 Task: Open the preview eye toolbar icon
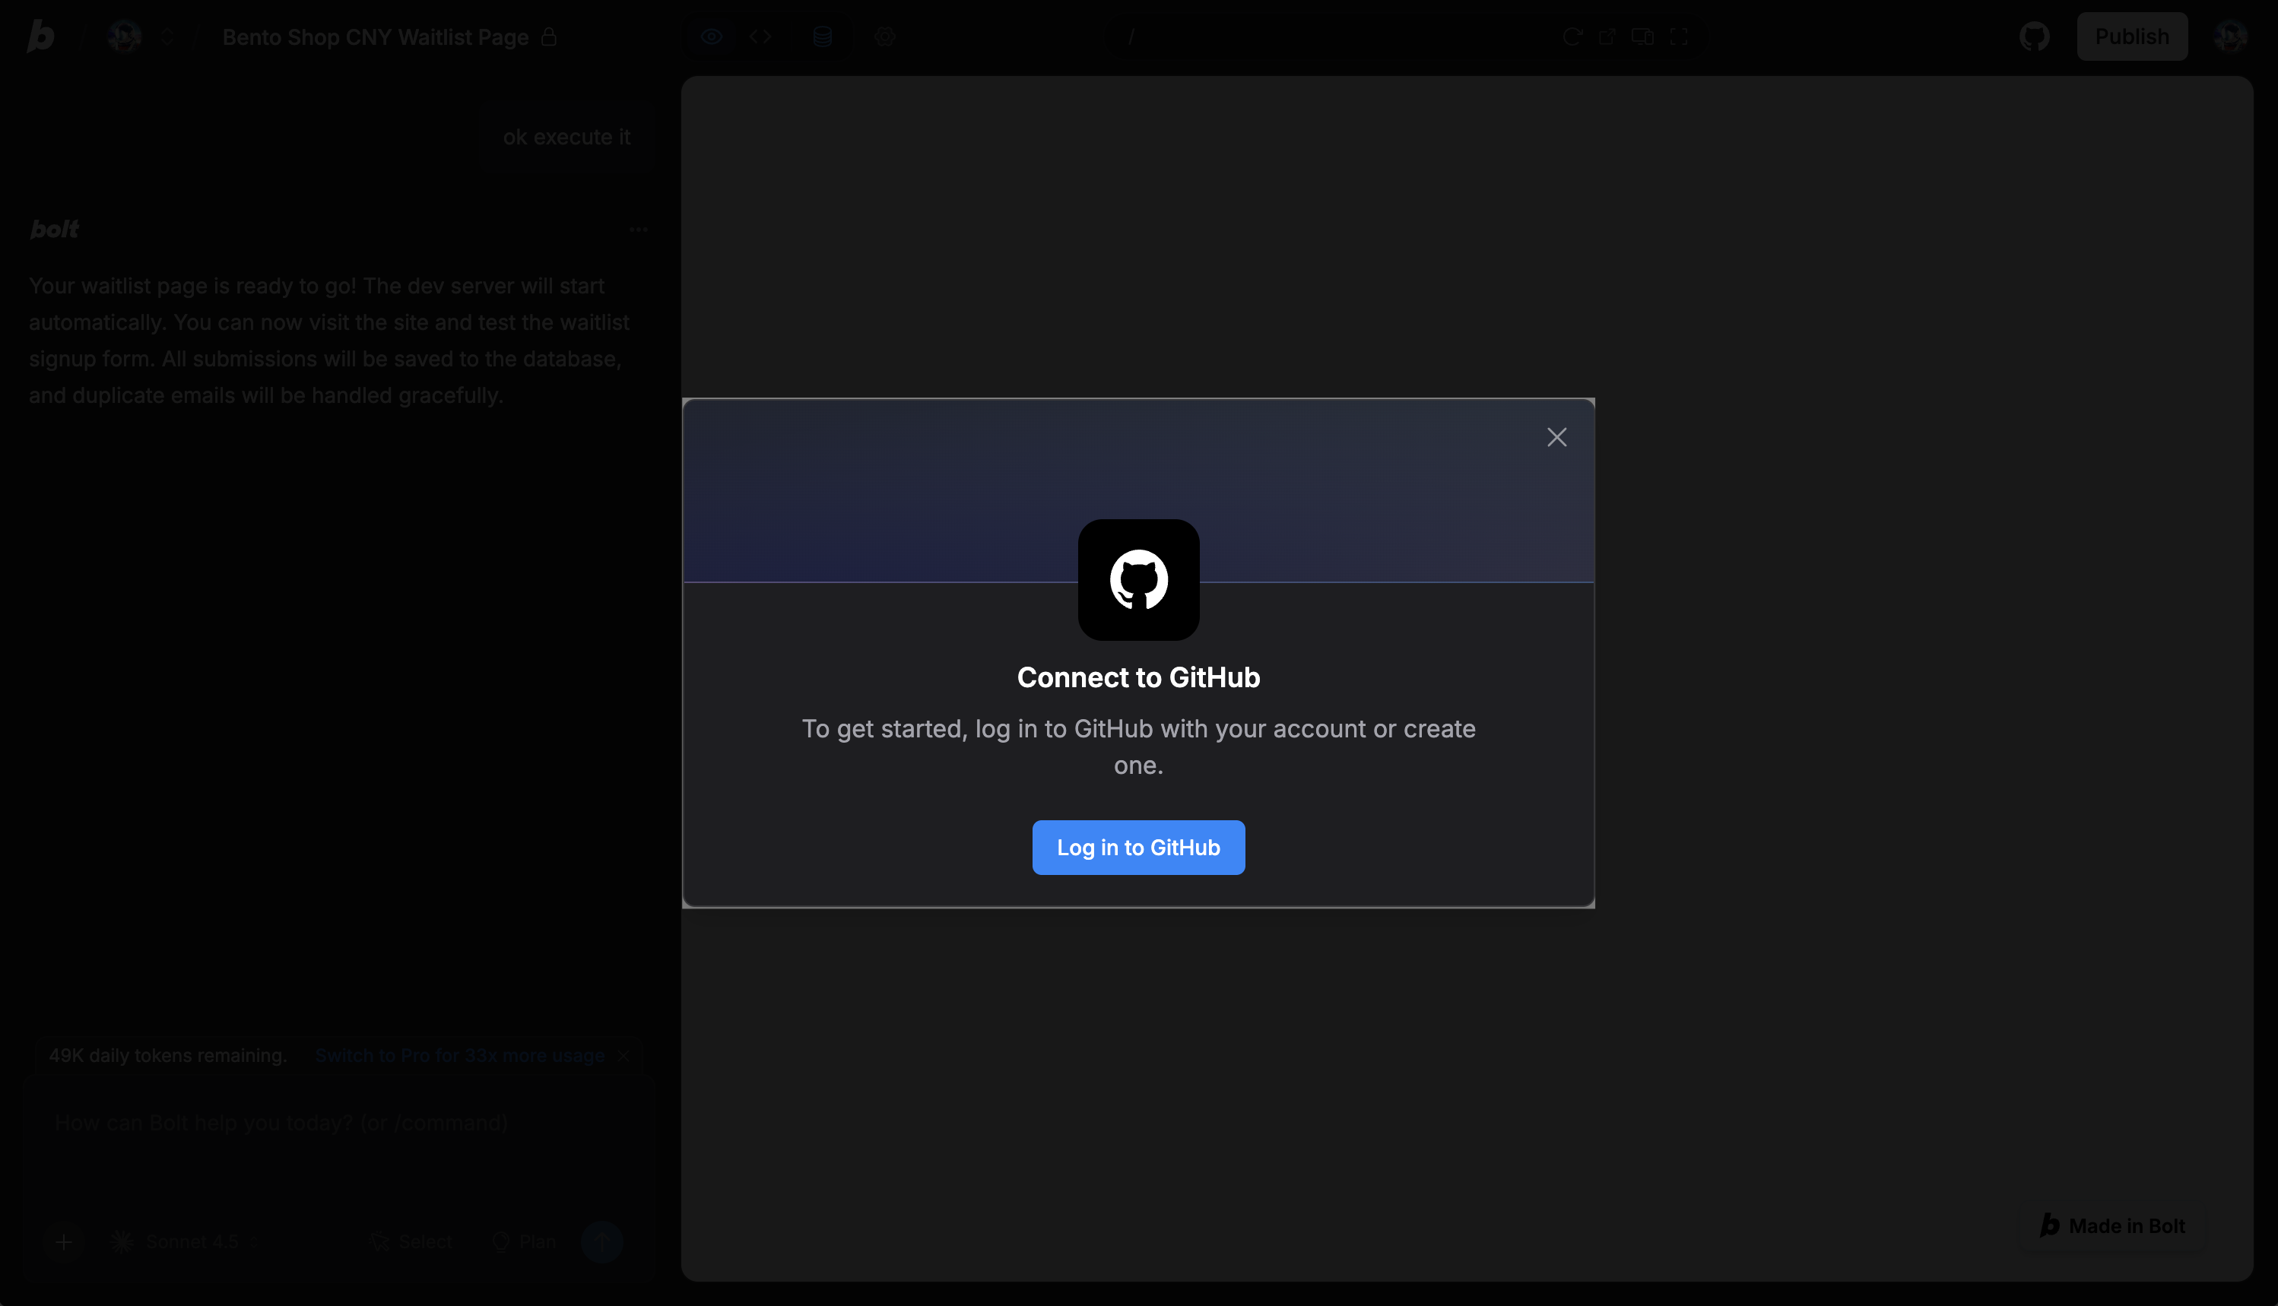[x=712, y=36]
